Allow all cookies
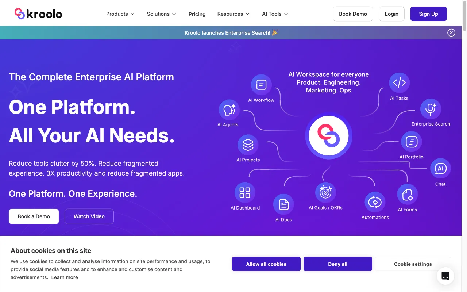This screenshot has width=467, height=292. [x=266, y=264]
